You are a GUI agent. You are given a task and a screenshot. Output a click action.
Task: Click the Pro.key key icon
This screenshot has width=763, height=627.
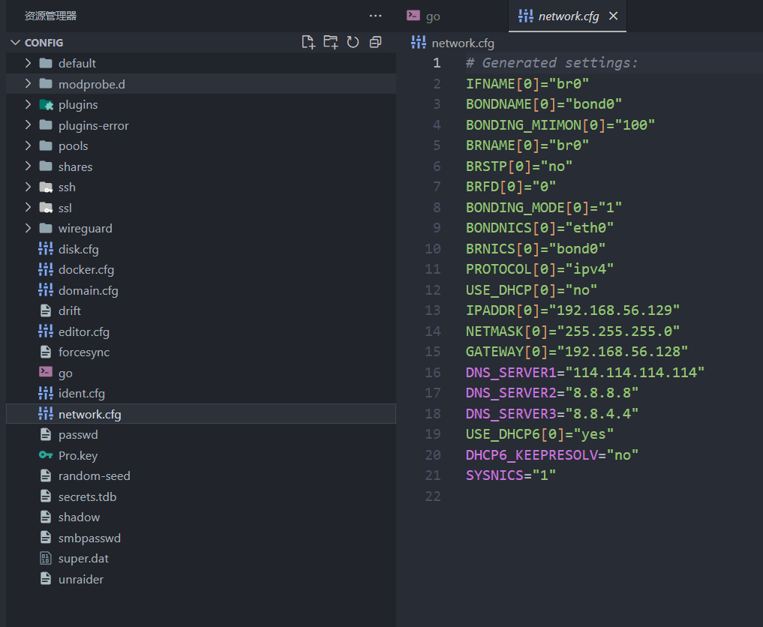coord(46,455)
